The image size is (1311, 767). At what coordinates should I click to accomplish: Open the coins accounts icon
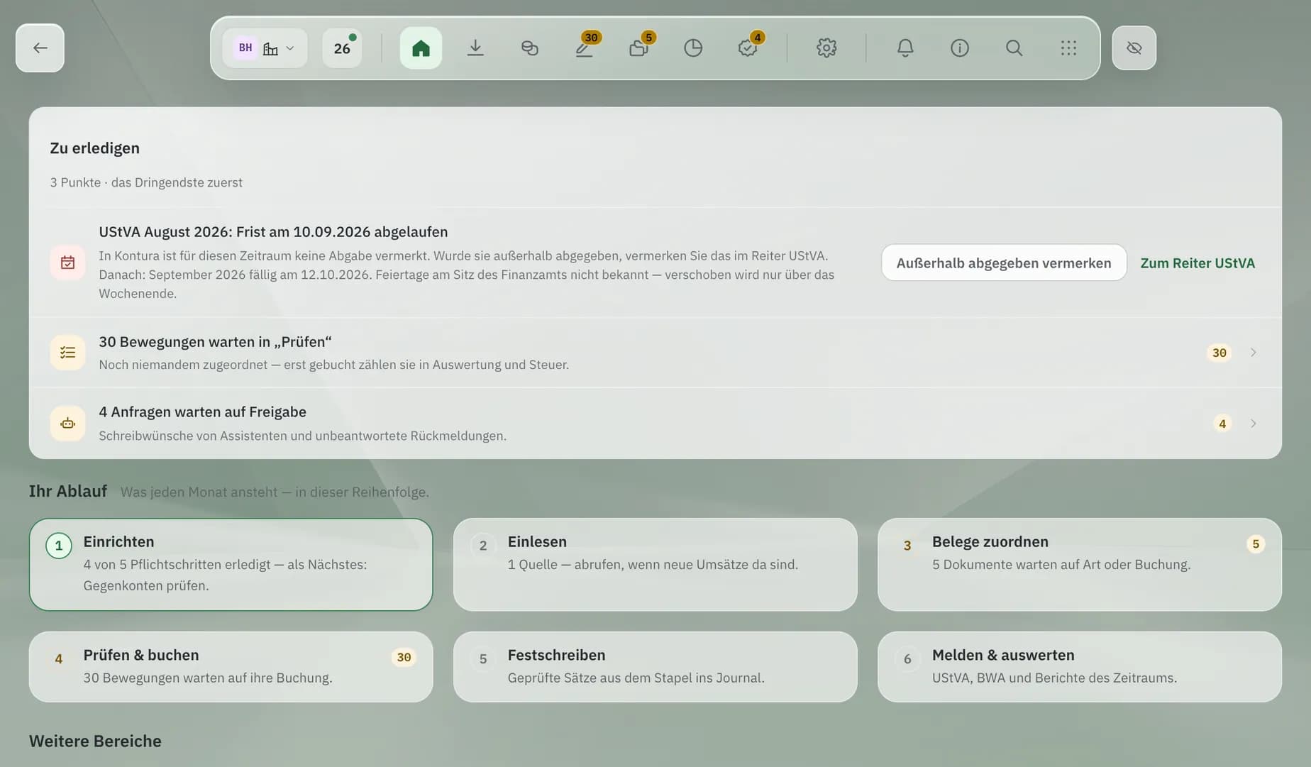pyautogui.click(x=530, y=48)
